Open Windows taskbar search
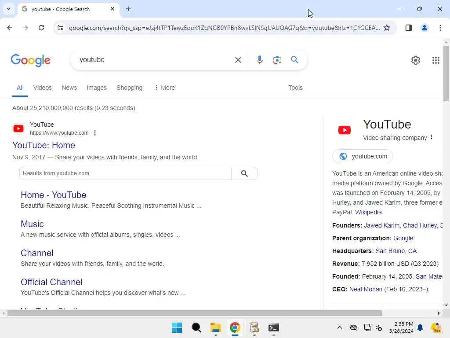The width and height of the screenshot is (450, 338). click(196, 327)
